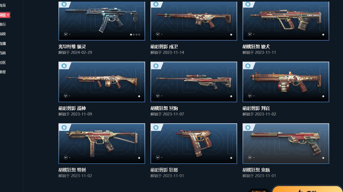
Task: Click the blue ring badge on 胡桃狂想 鬼魅 card
Action: 248,127
